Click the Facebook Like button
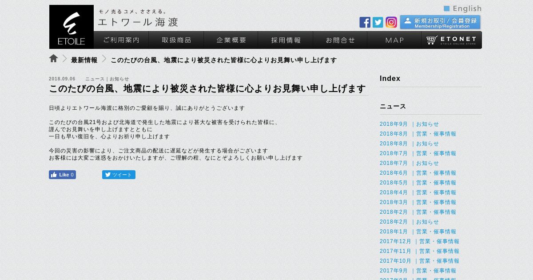This screenshot has width=533, height=280. [62, 175]
